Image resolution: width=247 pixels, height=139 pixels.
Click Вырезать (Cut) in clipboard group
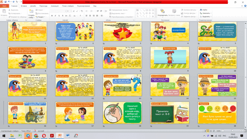tap(14, 10)
